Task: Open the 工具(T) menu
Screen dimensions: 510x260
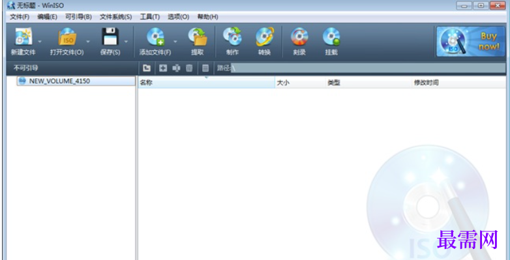Action: (x=149, y=17)
